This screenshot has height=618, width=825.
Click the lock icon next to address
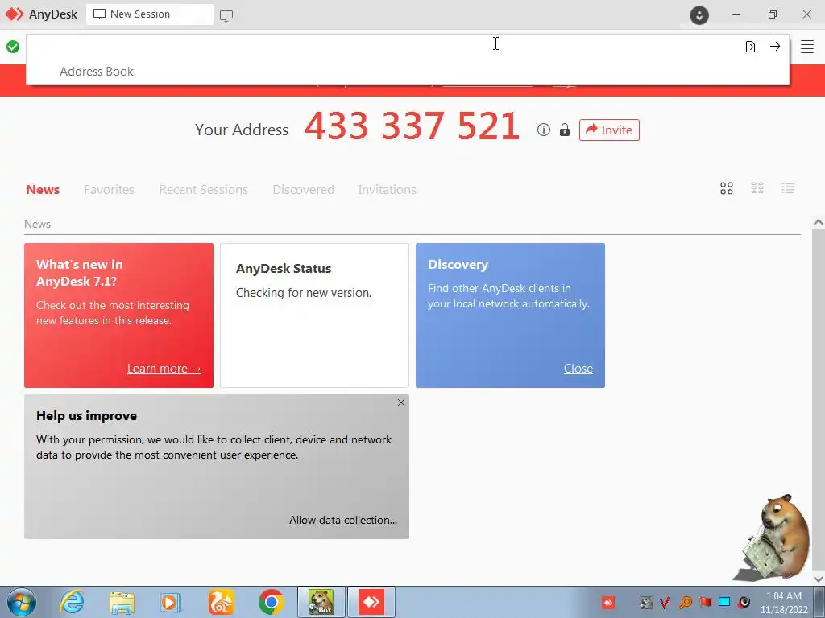click(565, 130)
